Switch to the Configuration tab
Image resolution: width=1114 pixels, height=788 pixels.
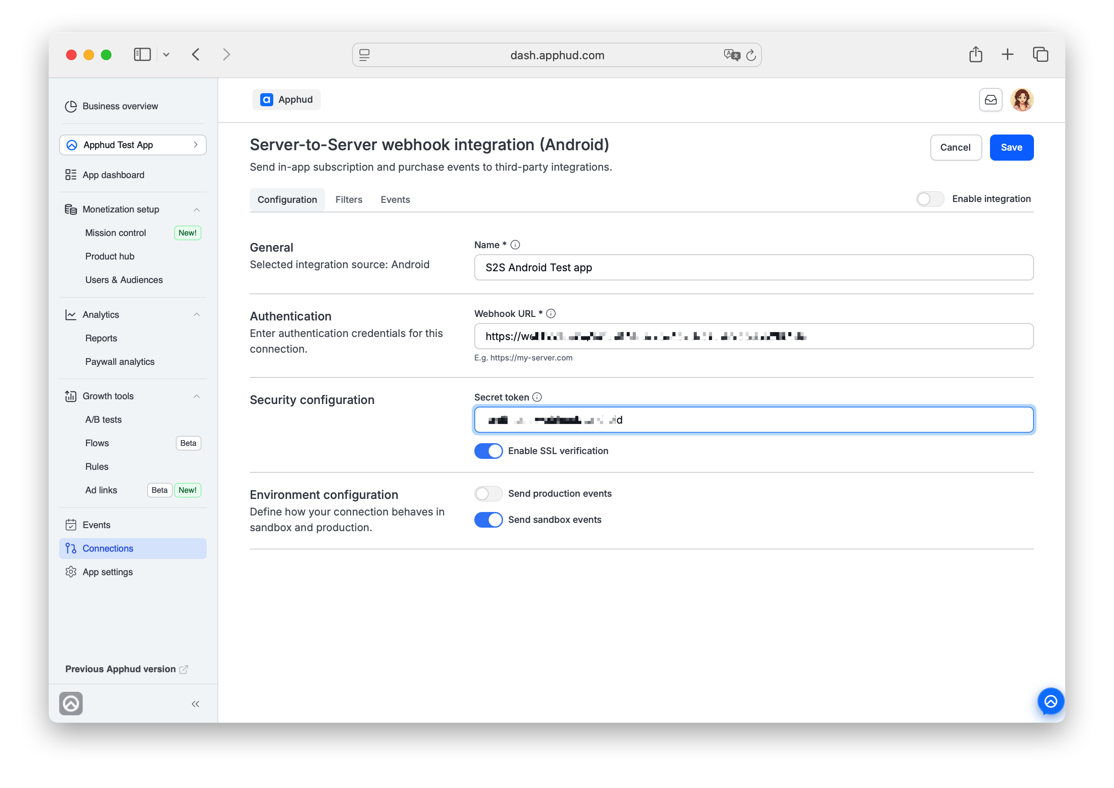pyautogui.click(x=287, y=199)
